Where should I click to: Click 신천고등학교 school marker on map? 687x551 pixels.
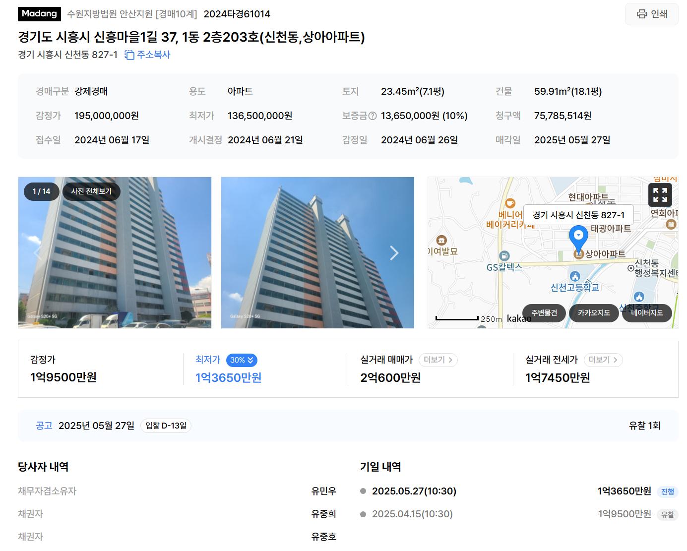click(575, 276)
